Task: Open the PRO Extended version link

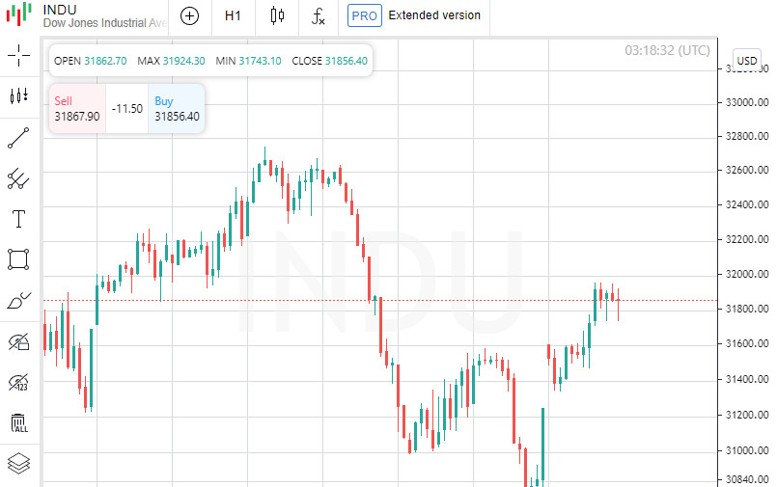Action: click(415, 15)
